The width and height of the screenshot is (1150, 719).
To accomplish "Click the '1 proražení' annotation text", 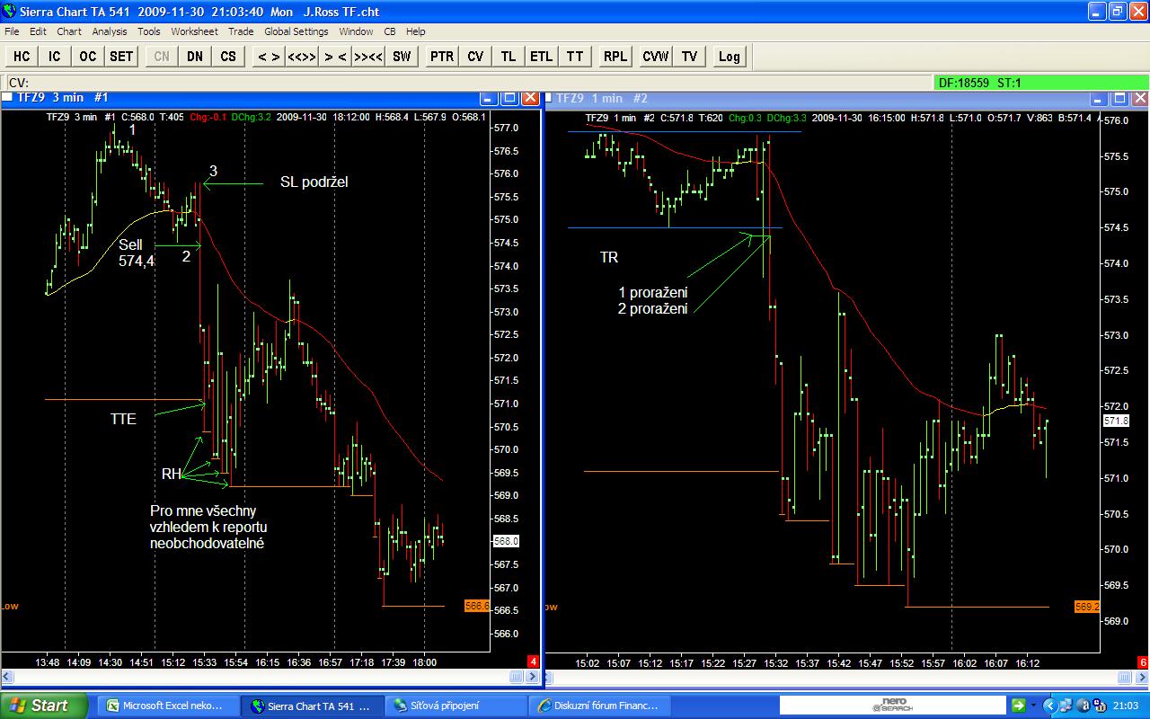I will pyautogui.click(x=652, y=293).
